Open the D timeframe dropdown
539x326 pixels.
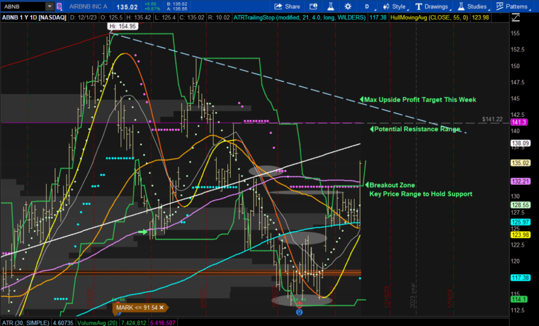[x=367, y=6]
